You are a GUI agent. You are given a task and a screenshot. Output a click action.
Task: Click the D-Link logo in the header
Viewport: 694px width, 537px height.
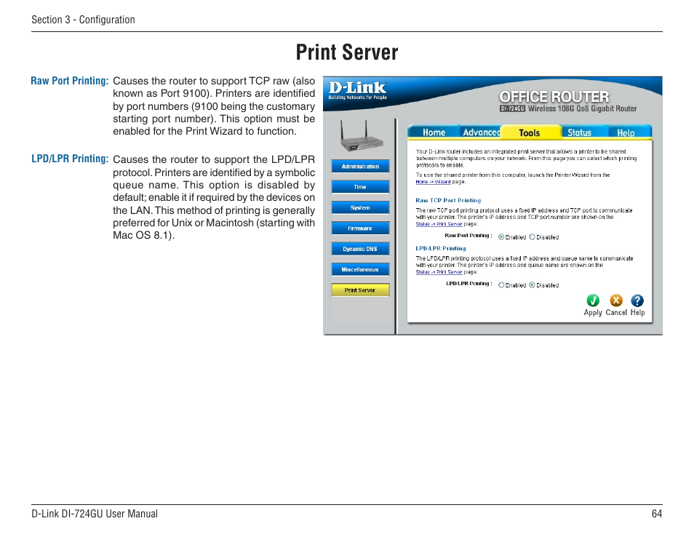click(x=358, y=90)
